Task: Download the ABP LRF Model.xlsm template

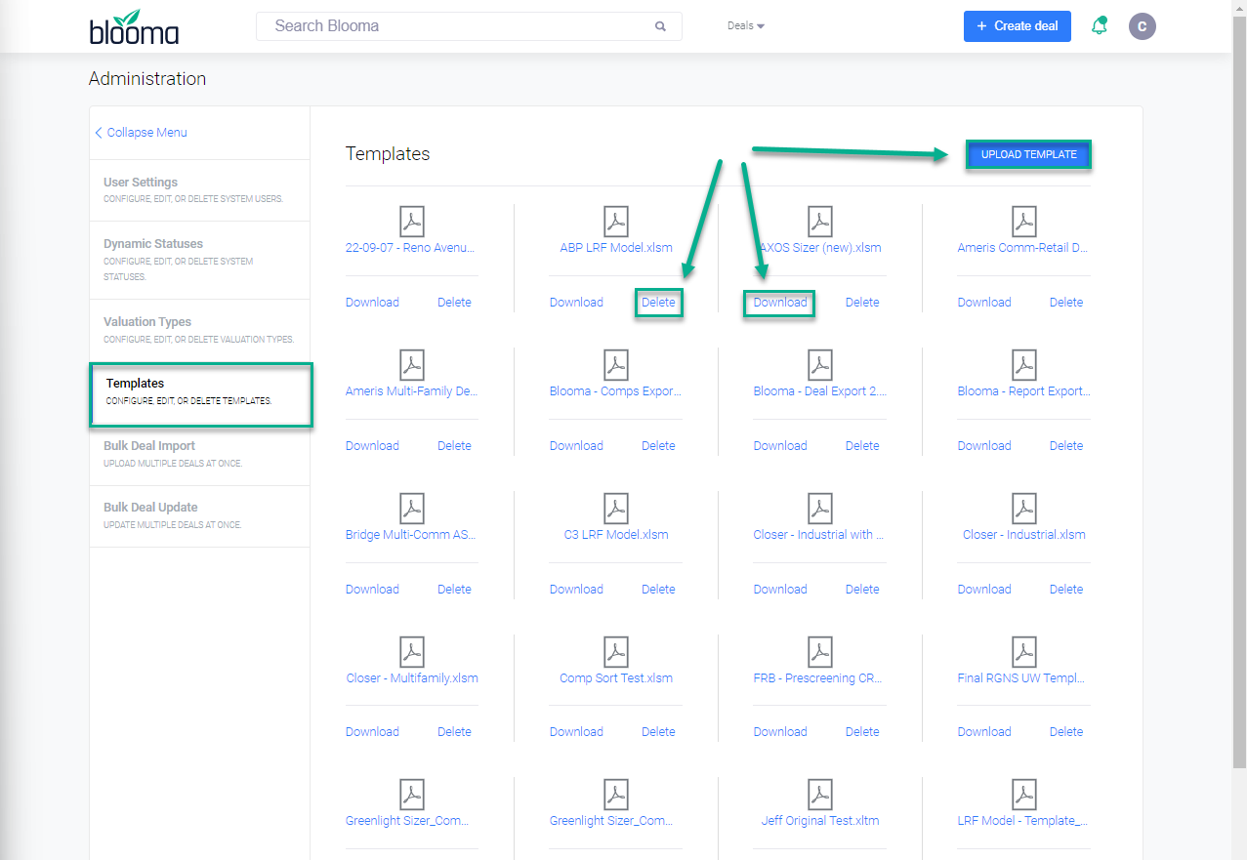Action: coord(576,303)
